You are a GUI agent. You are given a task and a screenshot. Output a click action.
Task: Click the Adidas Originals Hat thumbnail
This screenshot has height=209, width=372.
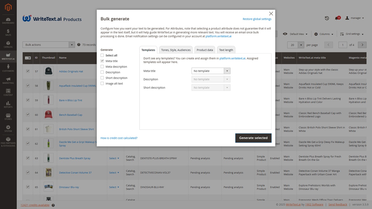(48, 71)
